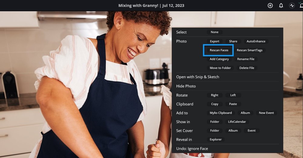The width and height of the screenshot is (303, 158).
Task: Open the sync activity pulse icon
Action: [292, 5]
